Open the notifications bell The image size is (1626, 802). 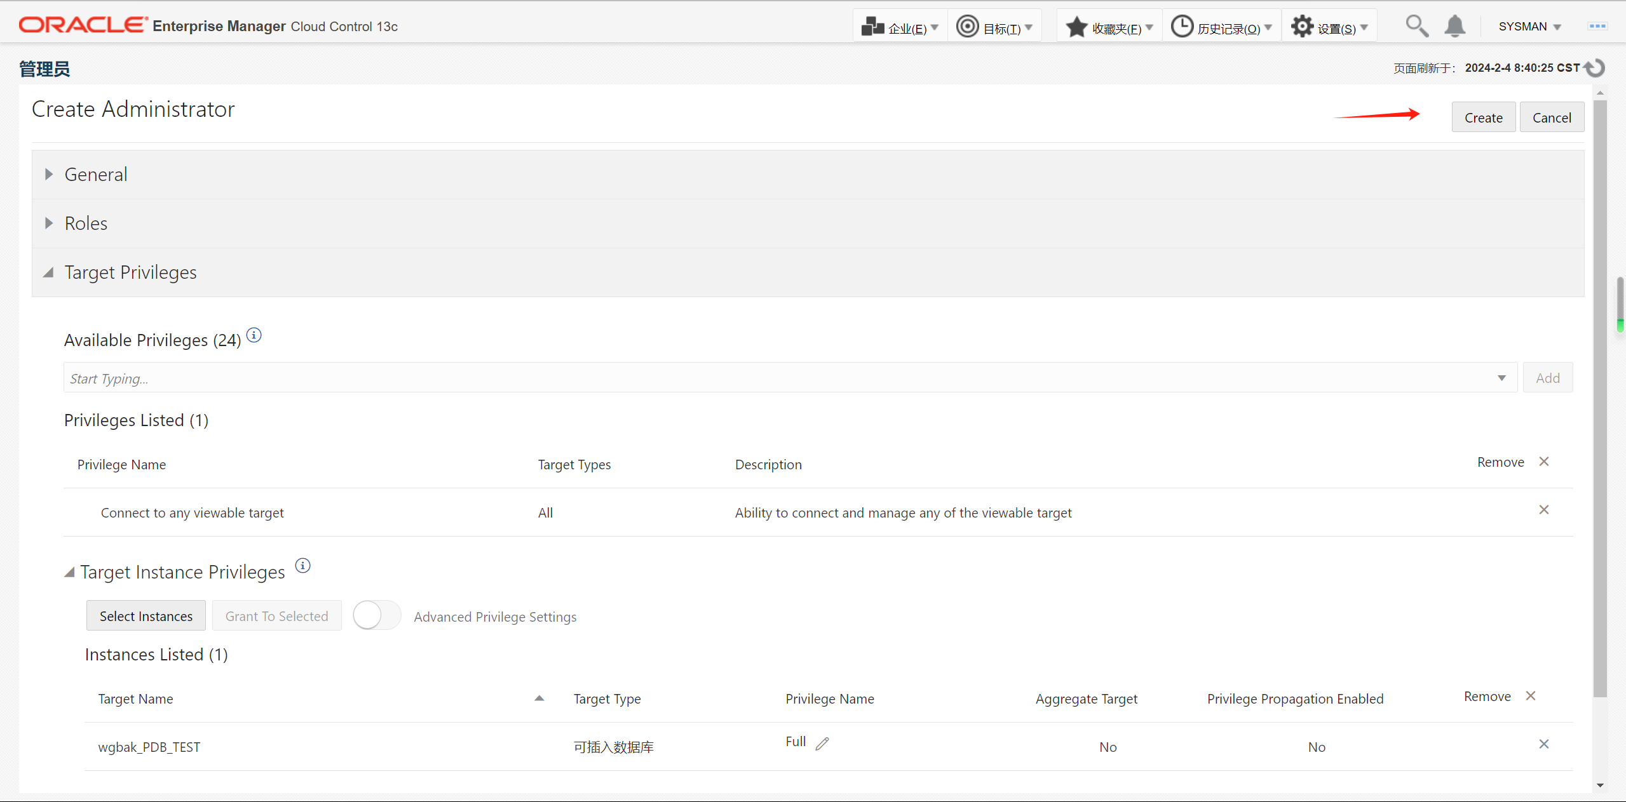(x=1454, y=26)
